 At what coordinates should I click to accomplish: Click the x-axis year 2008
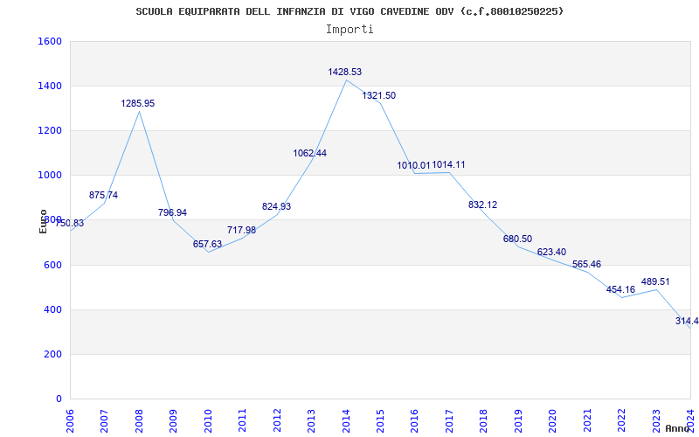pos(139,421)
